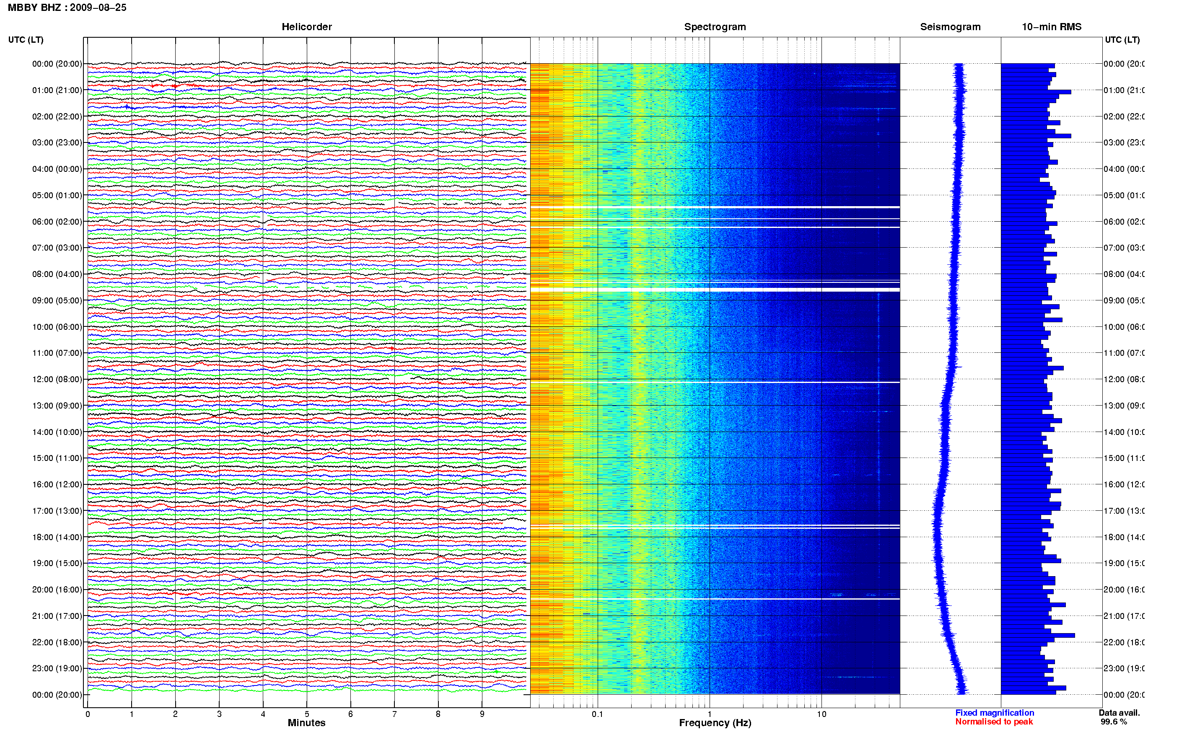Click the left '17:00 (13:00)' time label
The image size is (1192, 745).
57,511
